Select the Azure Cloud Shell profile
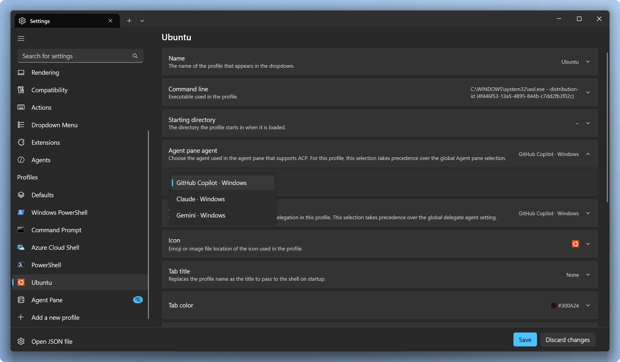620x362 pixels. (x=80, y=247)
